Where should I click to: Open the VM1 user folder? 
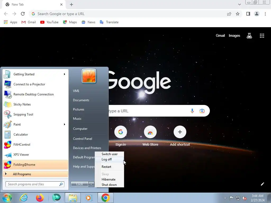(x=76, y=91)
